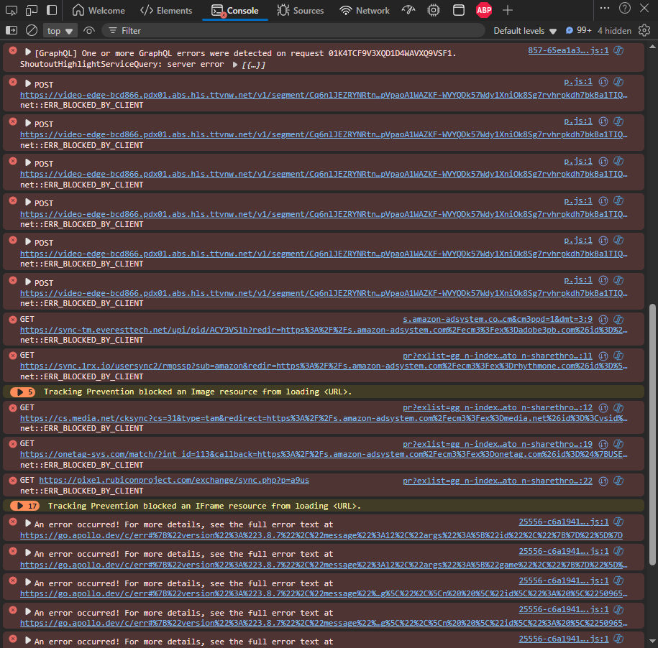Toggle device emulation toolbar icon
Viewport: 658px width, 648px height.
point(32,11)
